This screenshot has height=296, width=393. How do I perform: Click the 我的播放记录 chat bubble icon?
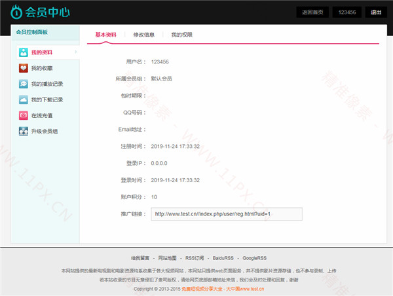coord(23,84)
